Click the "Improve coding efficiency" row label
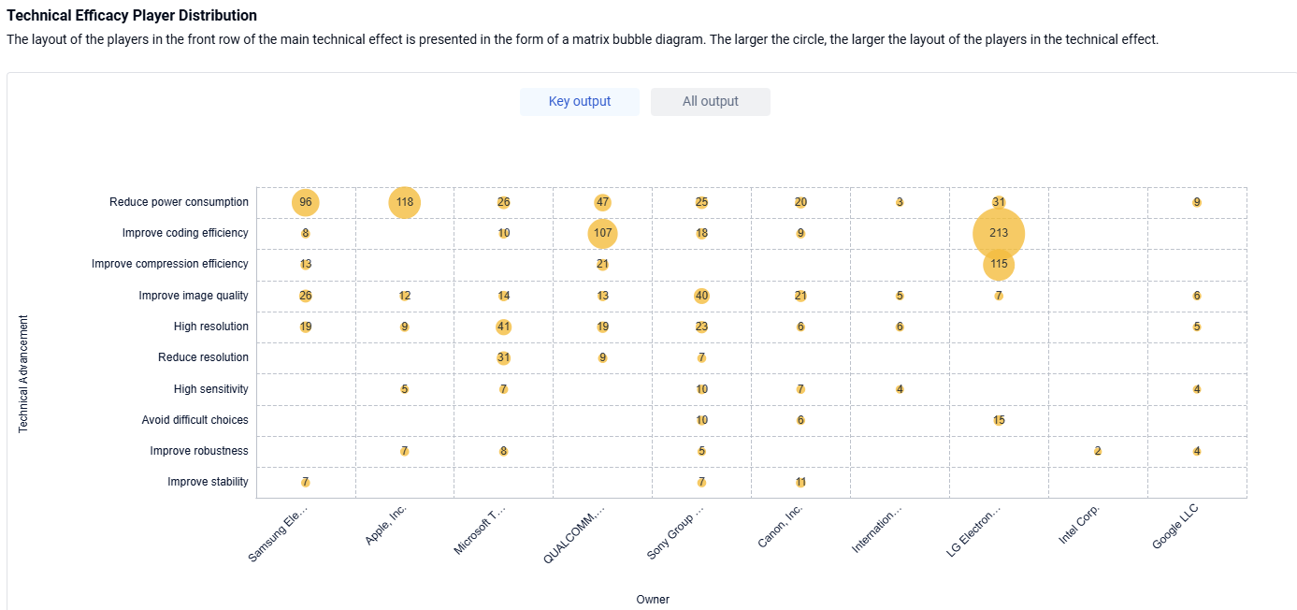The width and height of the screenshot is (1297, 610). click(185, 233)
